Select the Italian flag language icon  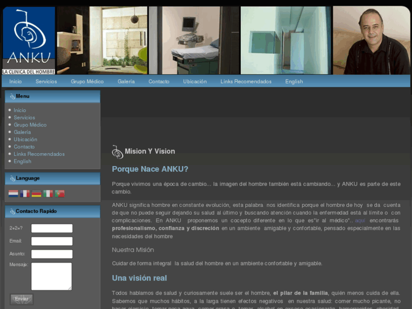point(48,193)
